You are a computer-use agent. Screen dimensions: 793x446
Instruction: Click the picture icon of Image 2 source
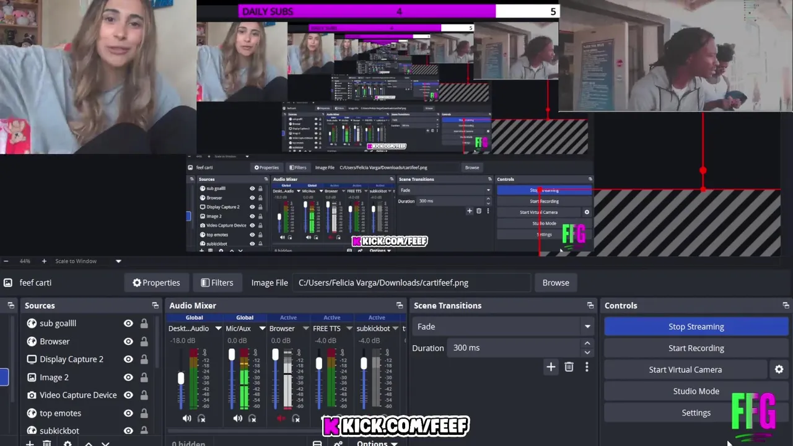[x=32, y=377]
